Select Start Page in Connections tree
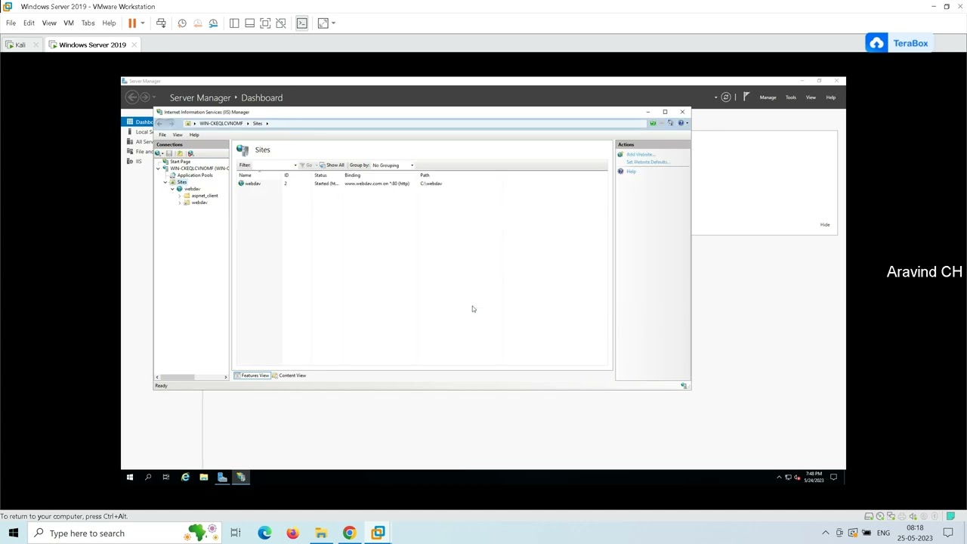This screenshot has width=967, height=544. pyautogui.click(x=180, y=162)
